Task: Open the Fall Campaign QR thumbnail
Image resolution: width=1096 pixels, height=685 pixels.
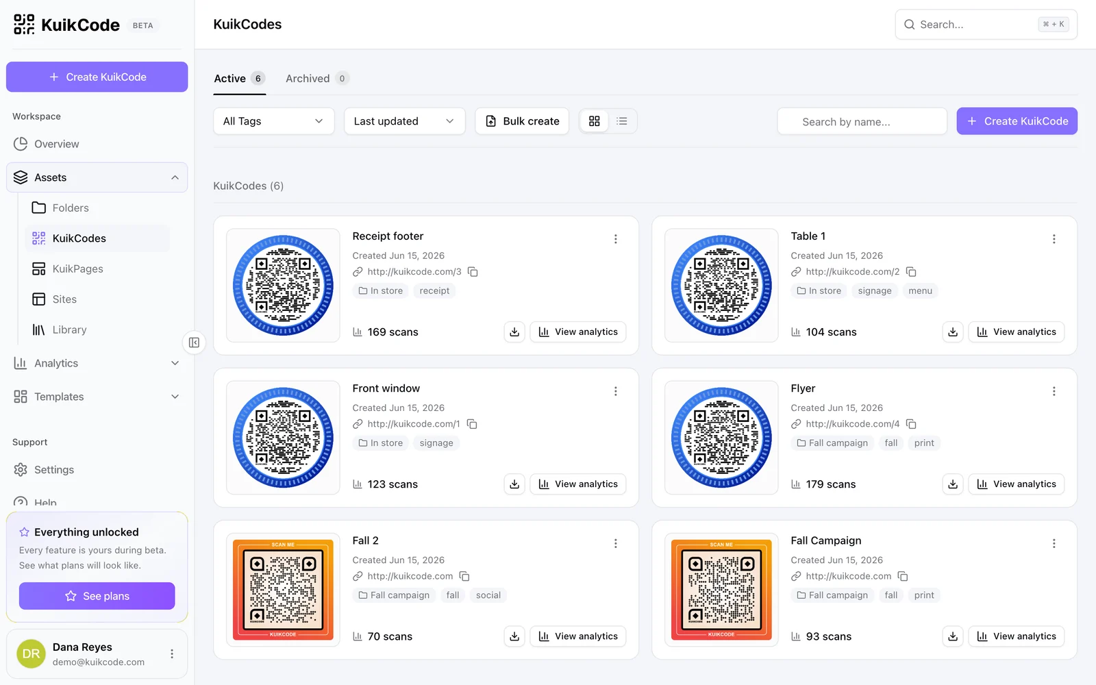Action: pos(721,590)
